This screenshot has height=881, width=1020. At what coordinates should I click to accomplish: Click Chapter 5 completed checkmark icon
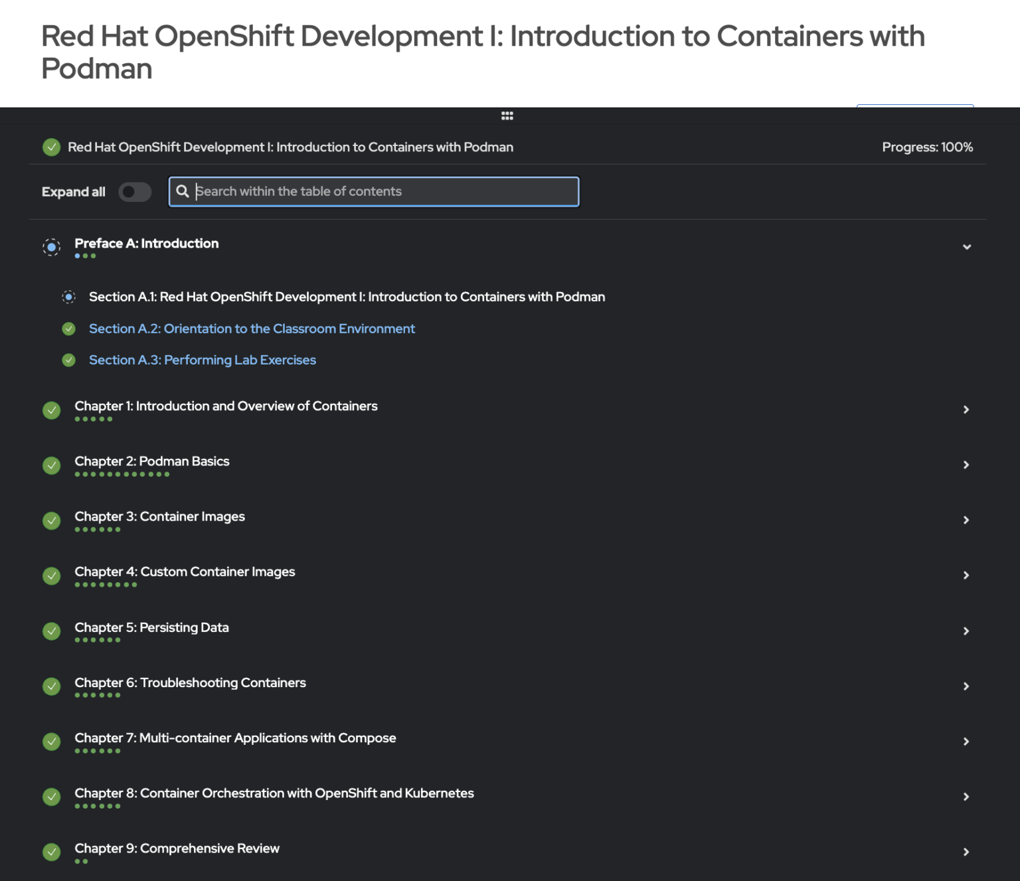click(51, 631)
